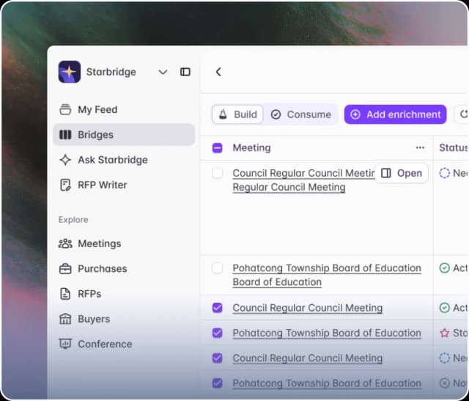Click the Purchases briefcase icon
The width and height of the screenshot is (469, 401).
[x=65, y=269]
